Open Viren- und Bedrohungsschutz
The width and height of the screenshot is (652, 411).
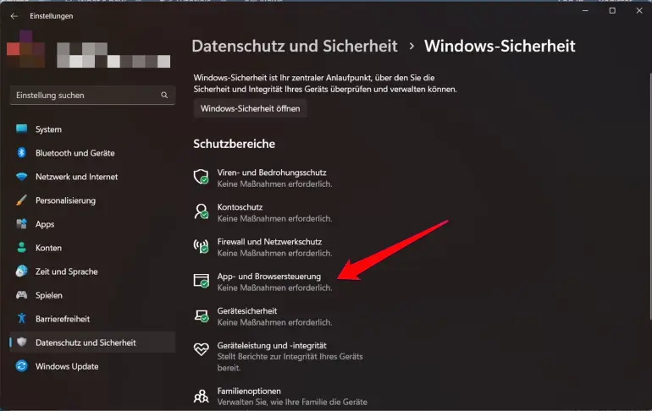point(272,173)
